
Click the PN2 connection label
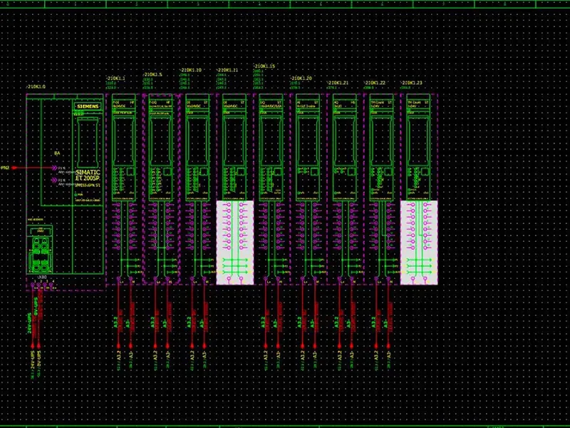(5, 168)
